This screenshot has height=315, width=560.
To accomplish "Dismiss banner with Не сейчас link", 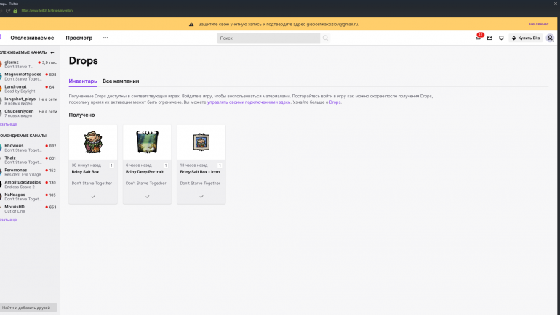I will coord(539,24).
